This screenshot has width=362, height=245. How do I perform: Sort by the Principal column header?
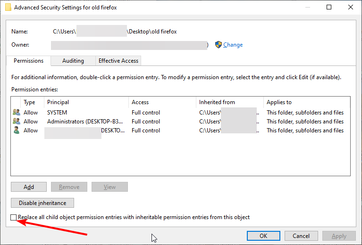tap(86, 102)
